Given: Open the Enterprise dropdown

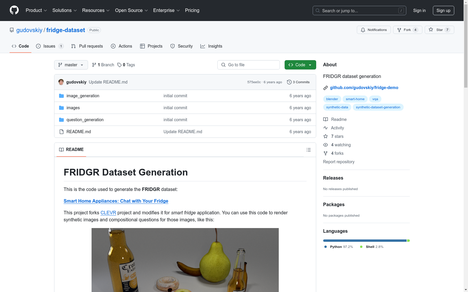Looking at the screenshot, I should pyautogui.click(x=166, y=11).
